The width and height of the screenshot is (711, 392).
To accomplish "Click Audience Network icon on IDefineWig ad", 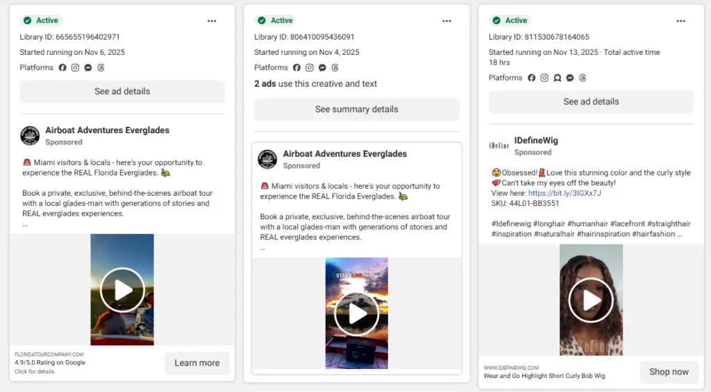I will [558, 78].
